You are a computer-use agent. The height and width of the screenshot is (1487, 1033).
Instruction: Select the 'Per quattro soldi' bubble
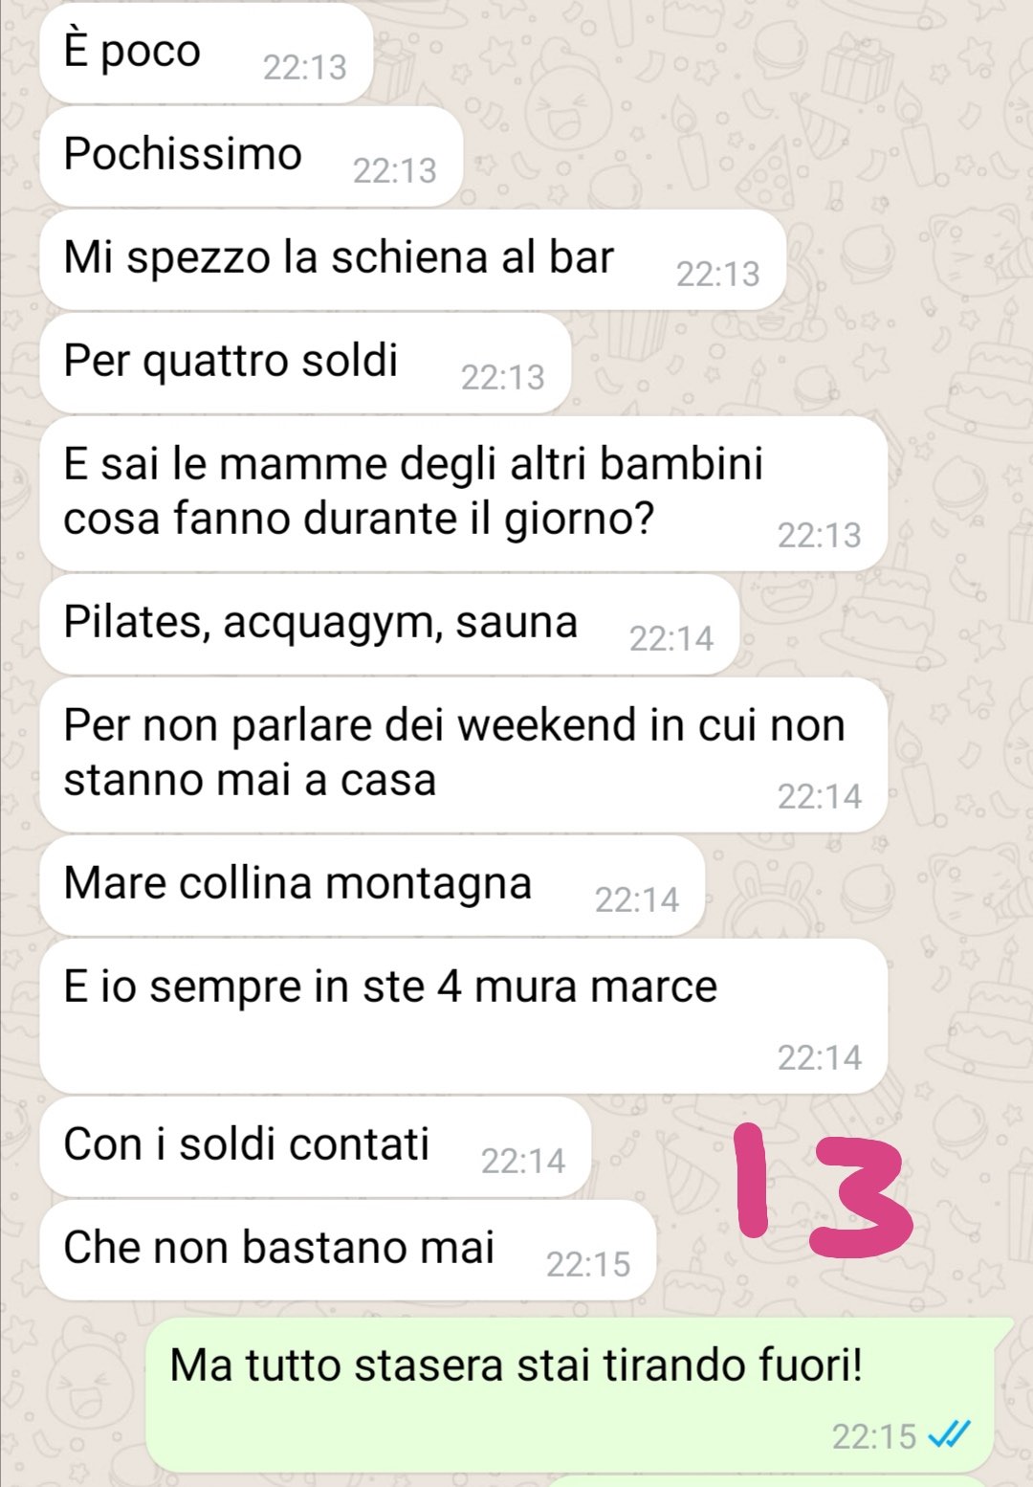coord(305,363)
